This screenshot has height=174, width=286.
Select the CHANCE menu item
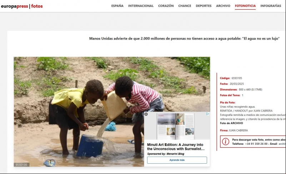[x=185, y=6]
